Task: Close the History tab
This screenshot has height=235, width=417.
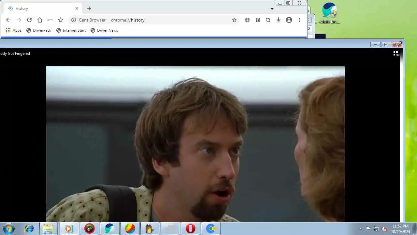Action: click(x=77, y=8)
